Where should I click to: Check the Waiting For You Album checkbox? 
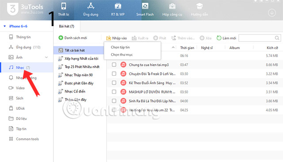[114, 110]
